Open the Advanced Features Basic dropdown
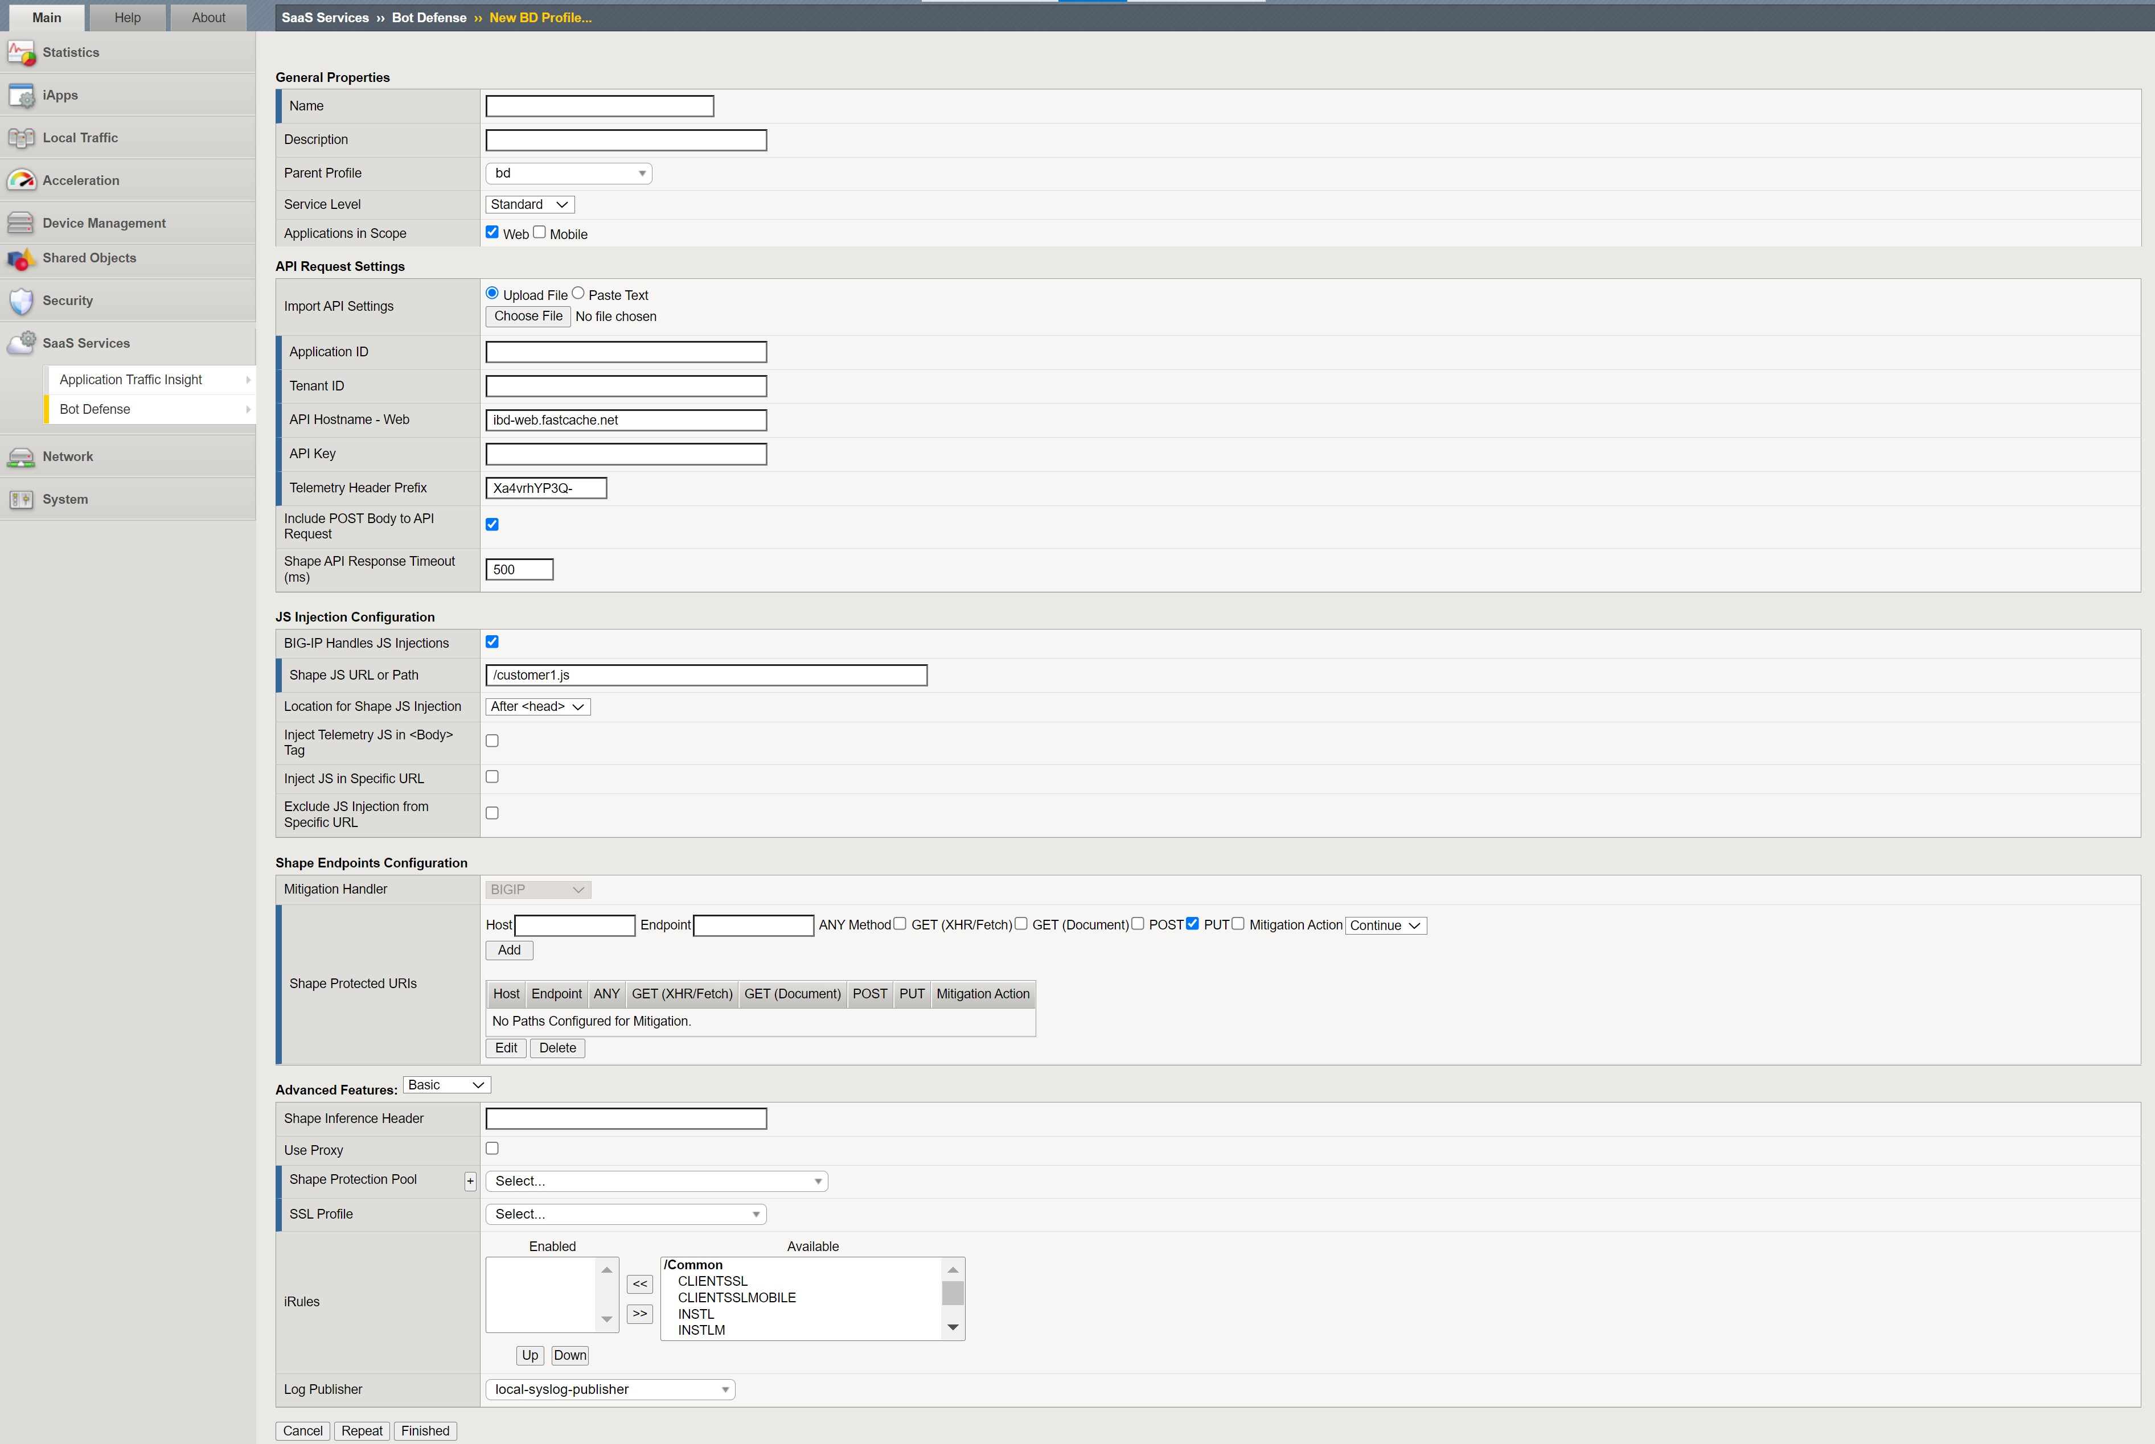The image size is (2155, 1444). (446, 1085)
